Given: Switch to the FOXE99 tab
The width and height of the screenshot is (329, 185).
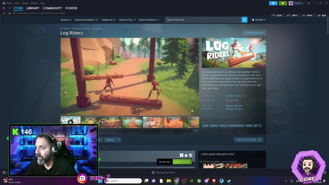Looking at the screenshot, I should tap(71, 8).
